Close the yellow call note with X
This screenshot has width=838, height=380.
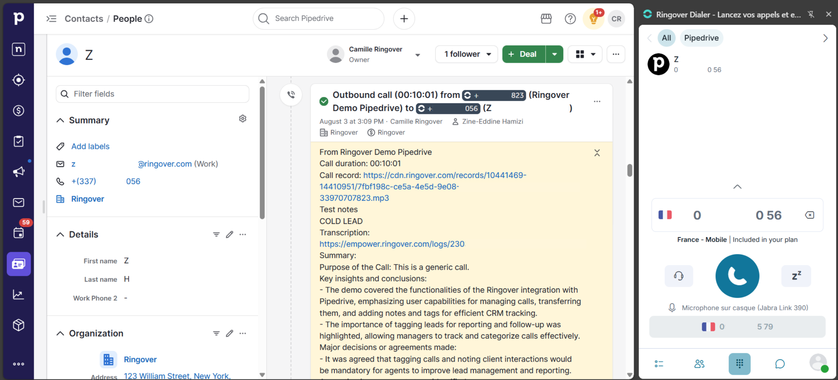[596, 153]
